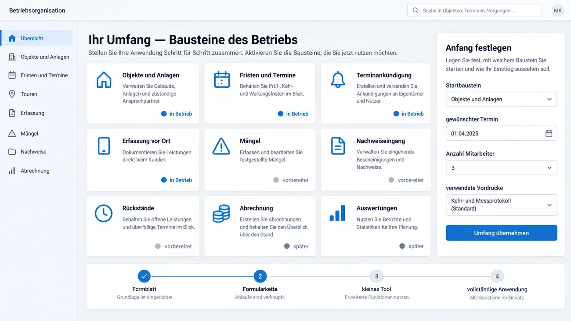Open the Rückstände card title
The image size is (571, 321).
(x=138, y=208)
